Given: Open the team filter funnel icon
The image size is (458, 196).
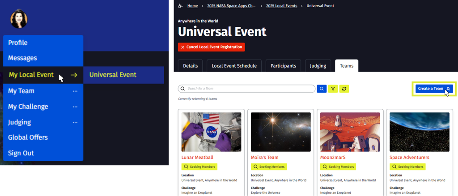Looking at the screenshot, I should pos(333,89).
